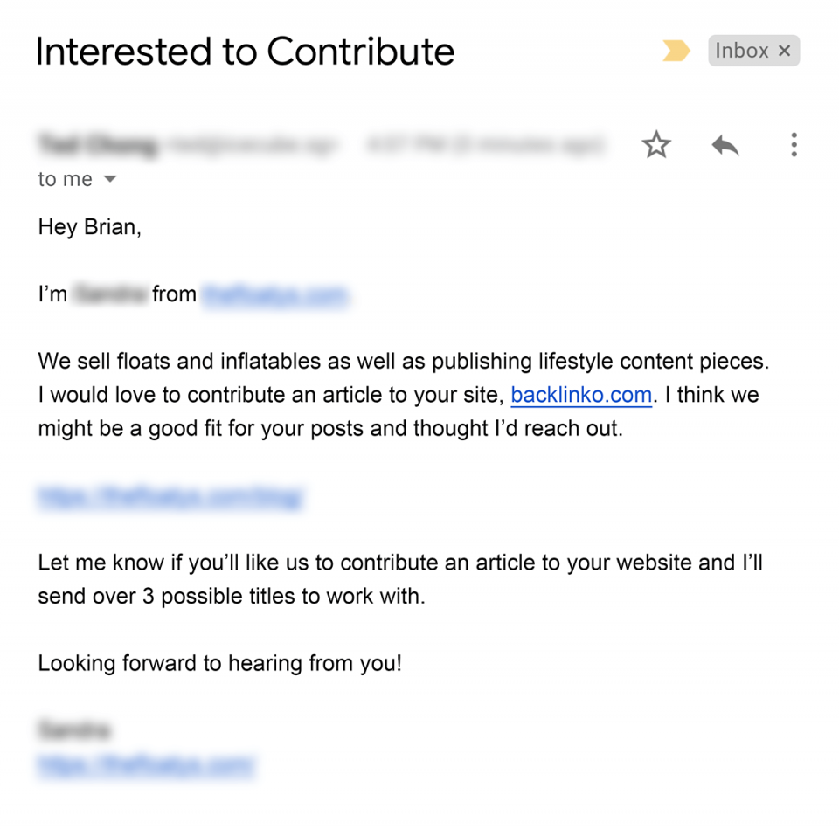Image resolution: width=839 pixels, height=829 pixels.
Task: Click the "Hey Brian," greeting line
Action: pyautogui.click(x=89, y=227)
